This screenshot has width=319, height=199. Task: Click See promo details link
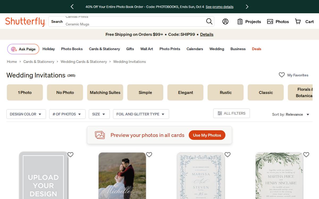pos(220,7)
